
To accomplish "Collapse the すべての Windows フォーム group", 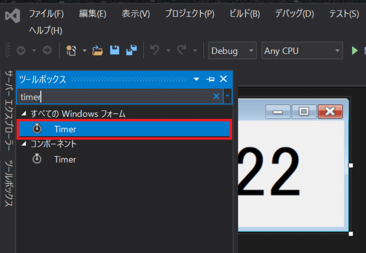I will pyautogui.click(x=24, y=113).
